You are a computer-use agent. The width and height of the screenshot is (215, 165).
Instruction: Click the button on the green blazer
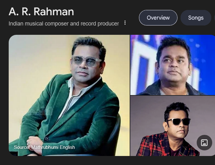tap(47, 139)
